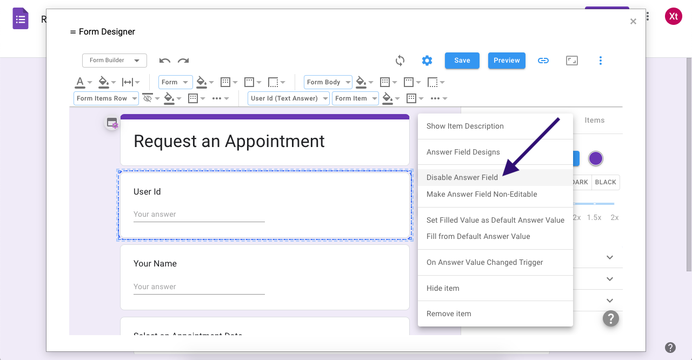Image resolution: width=692 pixels, height=360 pixels.
Task: Pick the purple color swatch
Action: [x=595, y=158]
